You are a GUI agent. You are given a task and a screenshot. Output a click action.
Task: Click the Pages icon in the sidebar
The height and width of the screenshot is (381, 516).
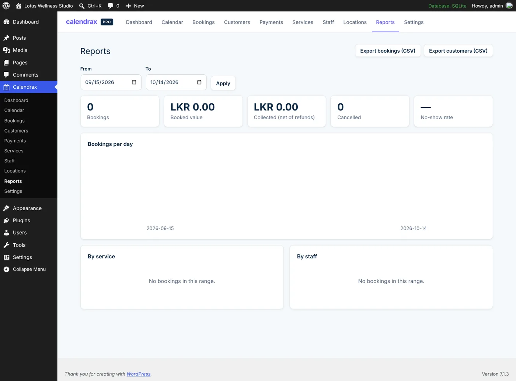(x=6, y=63)
